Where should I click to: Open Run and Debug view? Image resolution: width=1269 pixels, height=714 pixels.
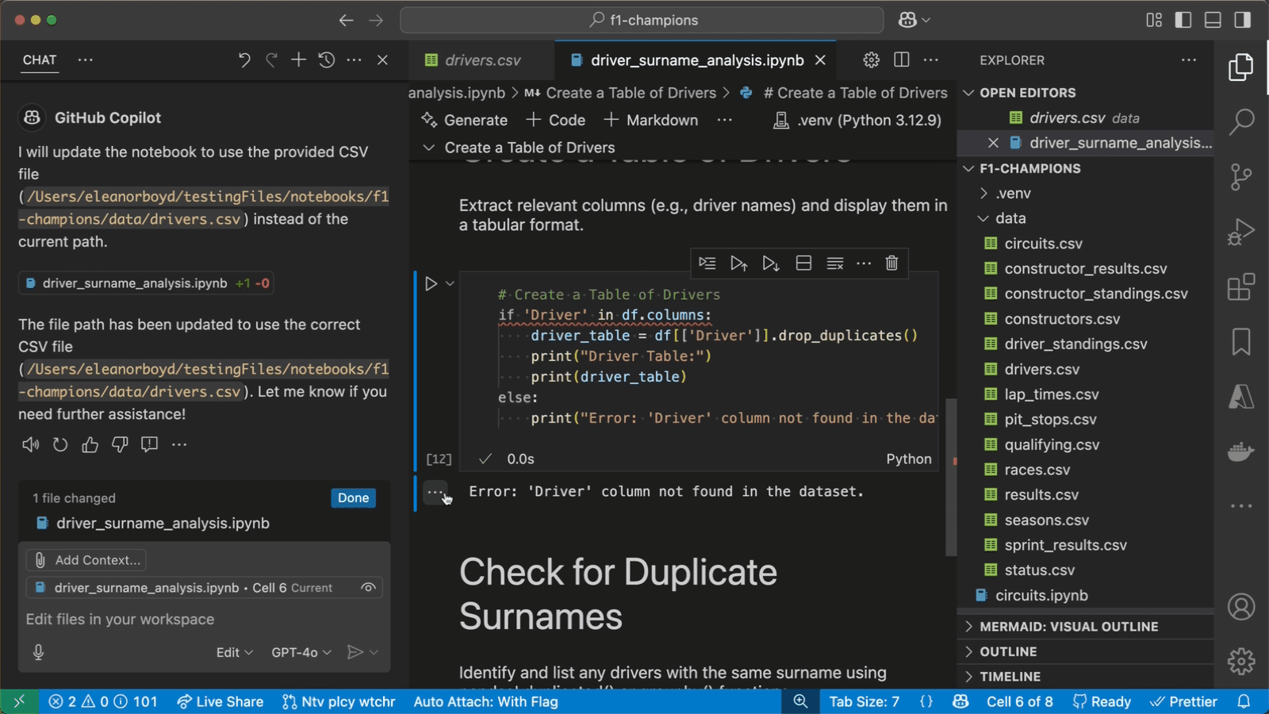click(1241, 232)
